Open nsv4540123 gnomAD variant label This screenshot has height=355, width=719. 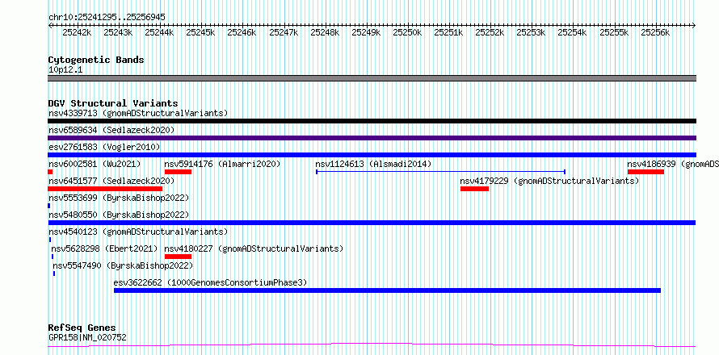[x=138, y=232]
